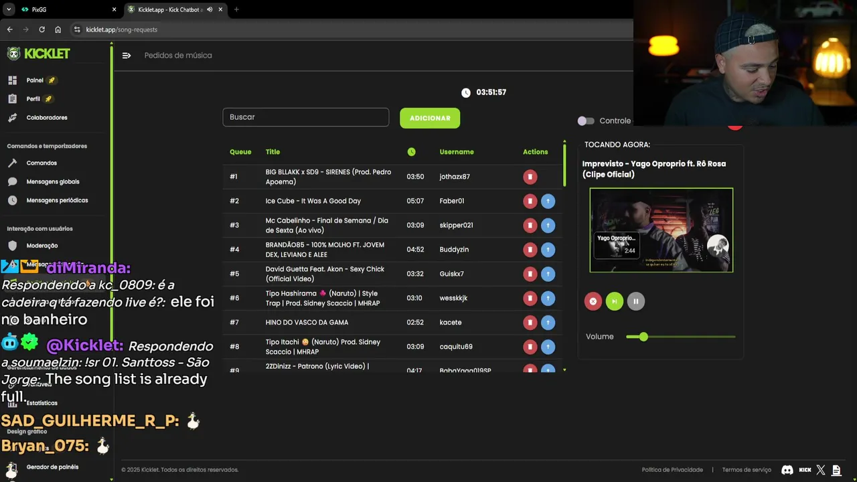
Task: Click the ADICIONAR button
Action: (x=430, y=118)
